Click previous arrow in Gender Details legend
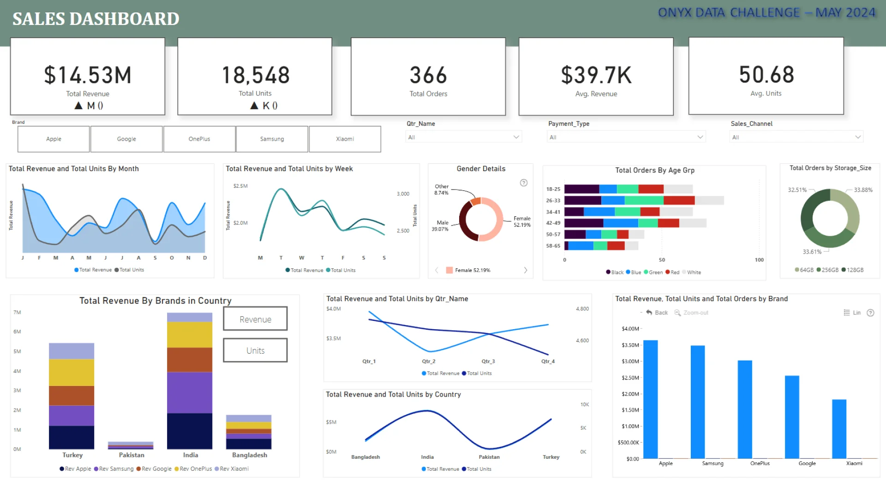Viewport: 886px width, 498px height. coord(437,270)
